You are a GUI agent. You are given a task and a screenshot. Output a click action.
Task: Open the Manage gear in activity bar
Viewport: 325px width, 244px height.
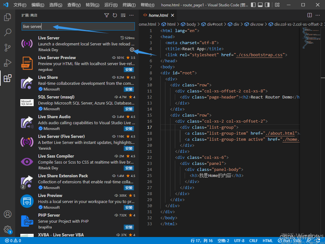[8, 229]
